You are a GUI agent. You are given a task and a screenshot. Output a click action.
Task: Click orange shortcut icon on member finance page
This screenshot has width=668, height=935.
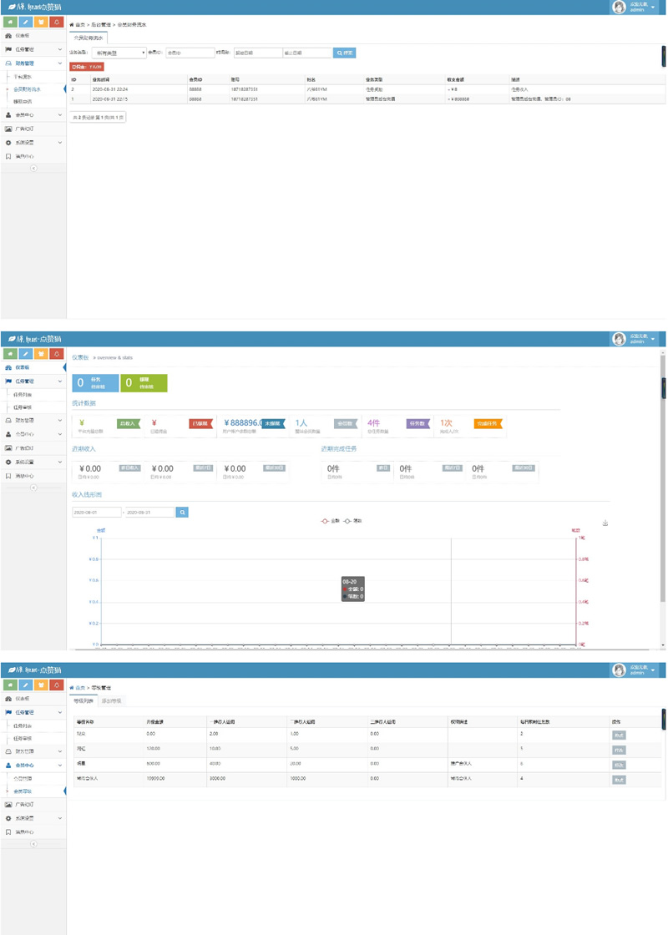41,23
